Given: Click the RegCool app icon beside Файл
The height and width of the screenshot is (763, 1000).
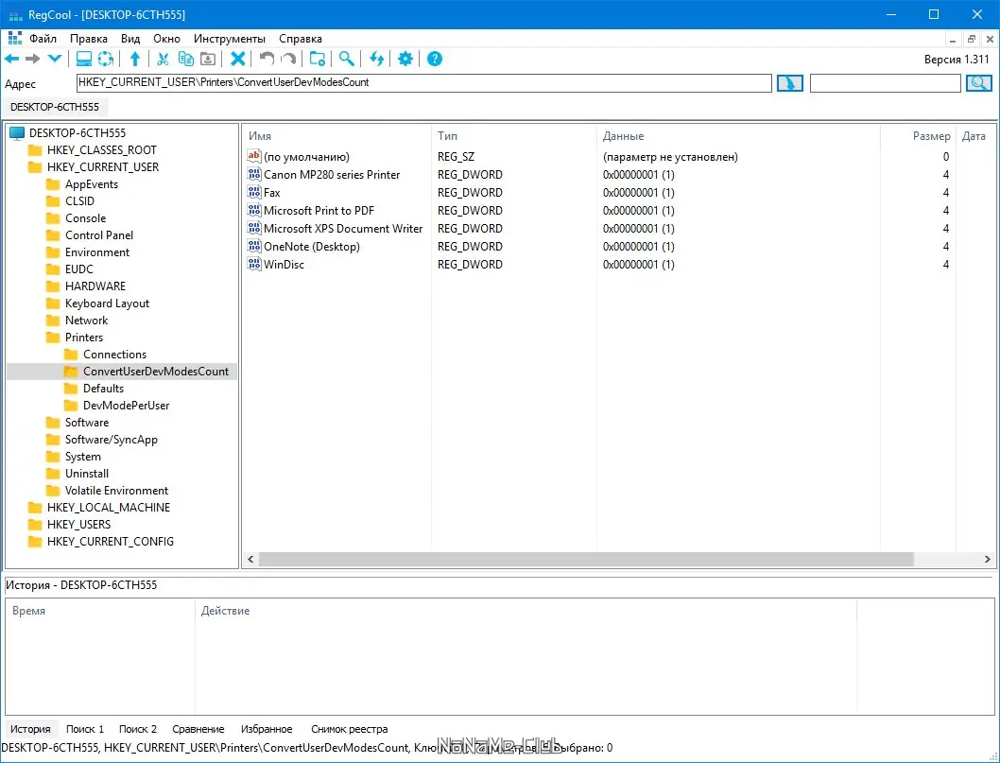Looking at the screenshot, I should point(15,38).
